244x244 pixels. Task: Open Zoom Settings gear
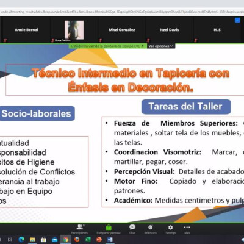click(170, 229)
